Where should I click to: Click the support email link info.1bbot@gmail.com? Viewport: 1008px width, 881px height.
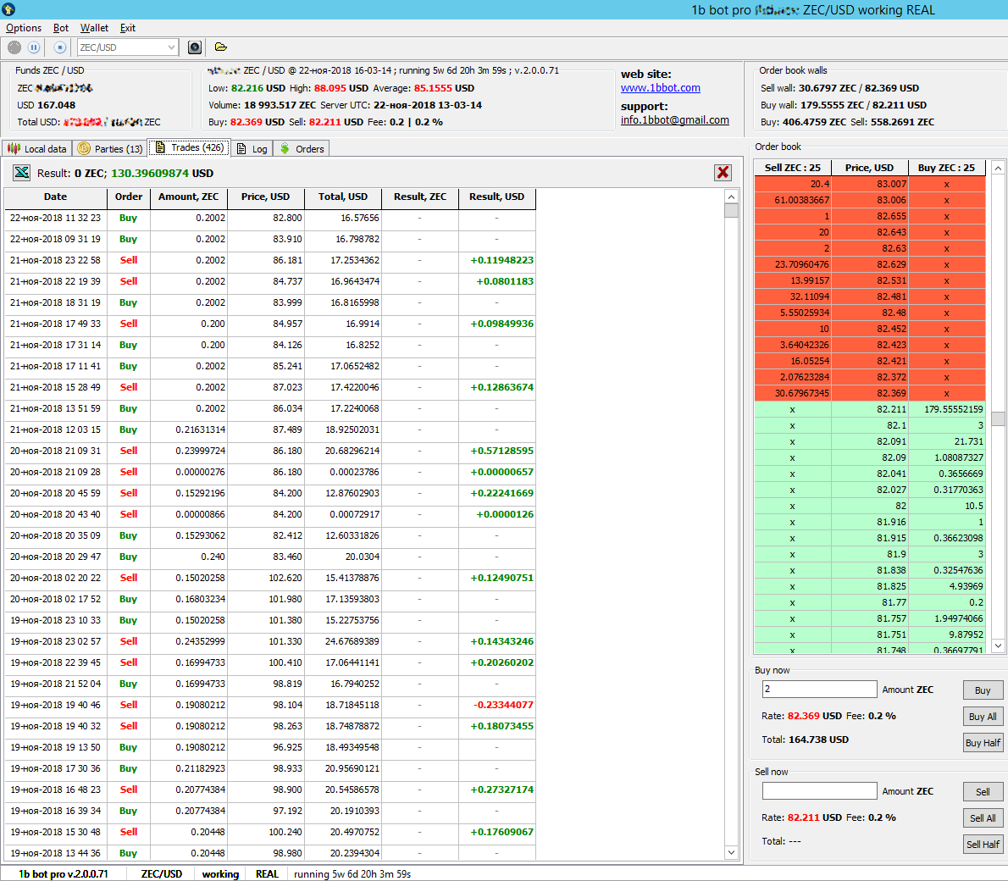[x=674, y=120]
